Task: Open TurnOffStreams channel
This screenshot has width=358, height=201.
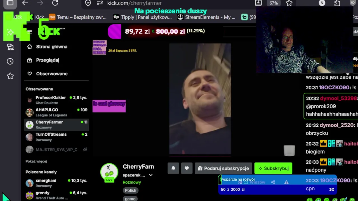Action: pos(57,137)
